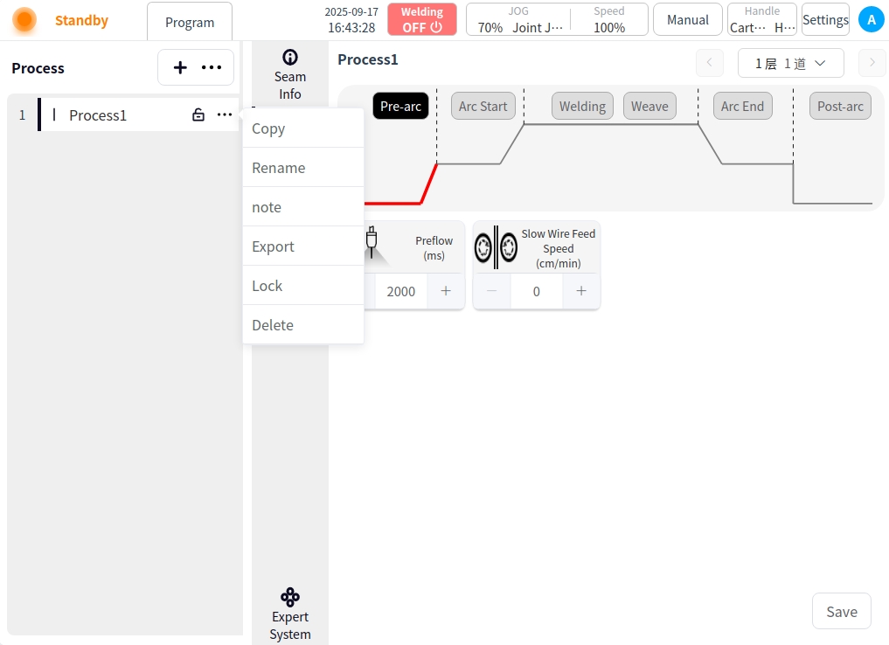
Task: Toggle the Welding OFF power button
Action: tap(422, 19)
